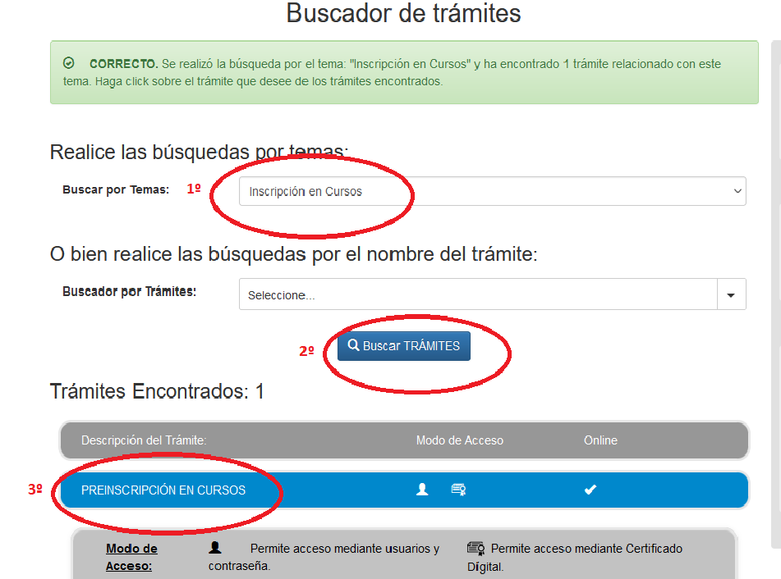Click the Certificado Digital icon on PREINSCRIPCIÓN row
This screenshot has height=579, width=781.
pos(459,489)
